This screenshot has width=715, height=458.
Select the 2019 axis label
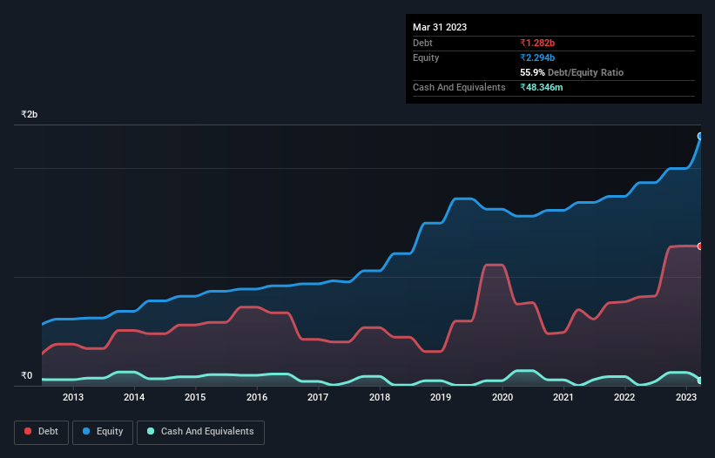(x=441, y=397)
